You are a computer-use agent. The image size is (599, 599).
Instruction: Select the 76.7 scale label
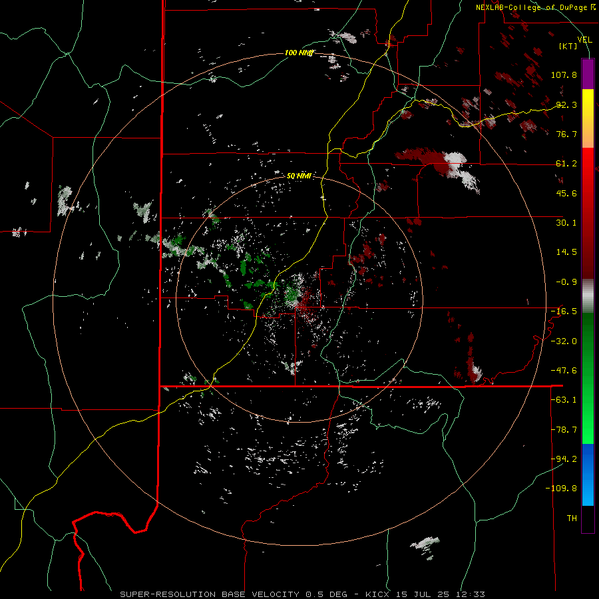tap(566, 134)
